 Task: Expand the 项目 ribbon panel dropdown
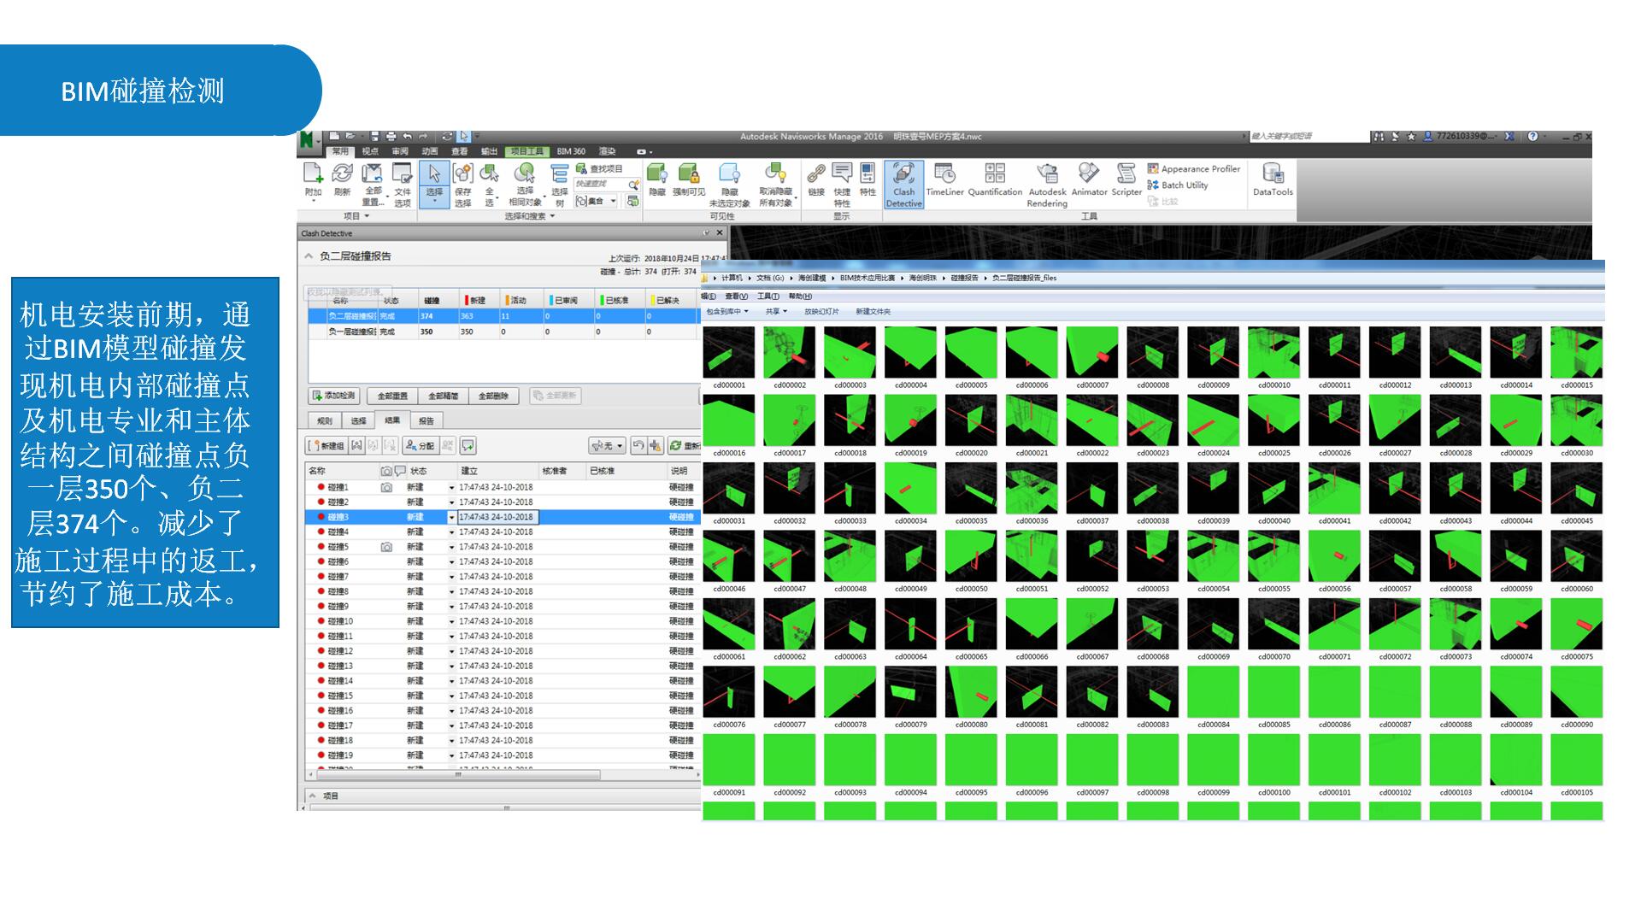pos(357,216)
